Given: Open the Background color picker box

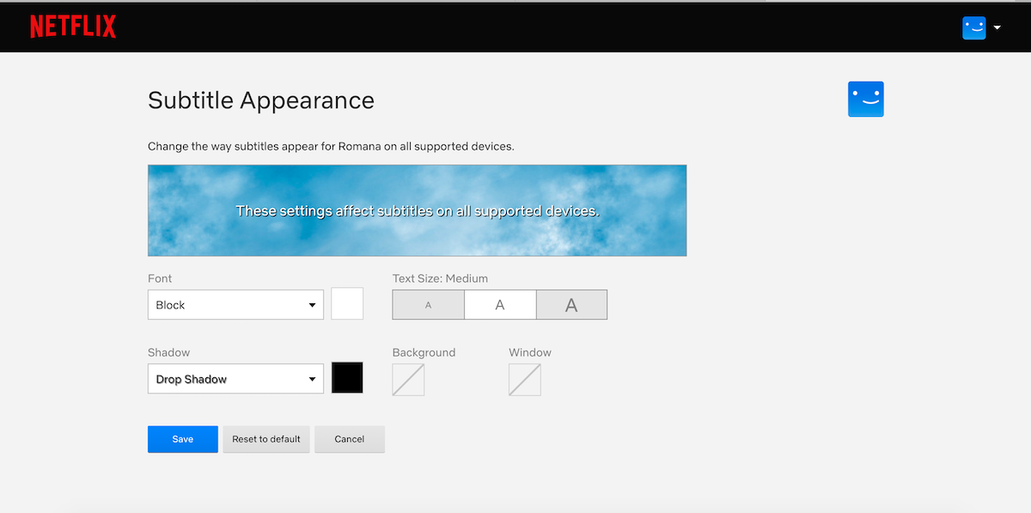Looking at the screenshot, I should (408, 379).
